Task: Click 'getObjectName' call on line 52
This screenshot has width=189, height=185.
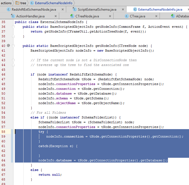Action: click(x=106, y=103)
